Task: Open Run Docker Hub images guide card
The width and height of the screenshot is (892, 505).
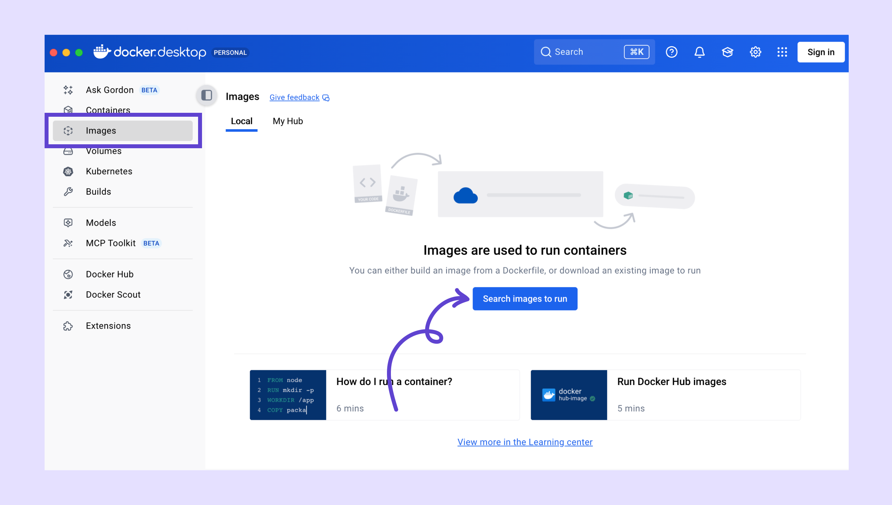Action: tap(665, 395)
